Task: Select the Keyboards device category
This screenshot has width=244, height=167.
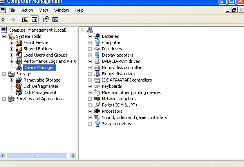Action: pos(112,86)
